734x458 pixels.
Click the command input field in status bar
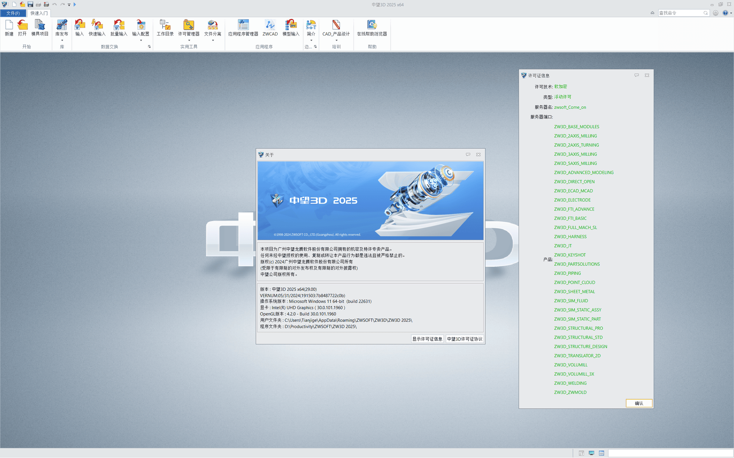pos(671,453)
